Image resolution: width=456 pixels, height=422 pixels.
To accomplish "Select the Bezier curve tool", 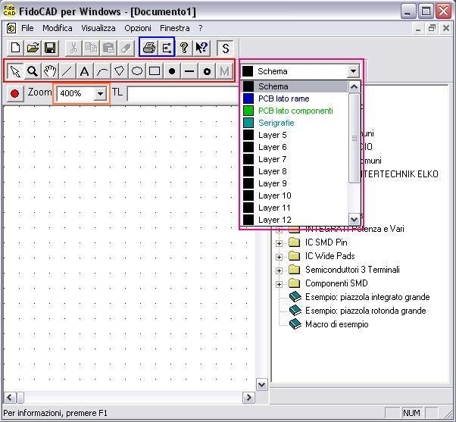I will pos(102,71).
